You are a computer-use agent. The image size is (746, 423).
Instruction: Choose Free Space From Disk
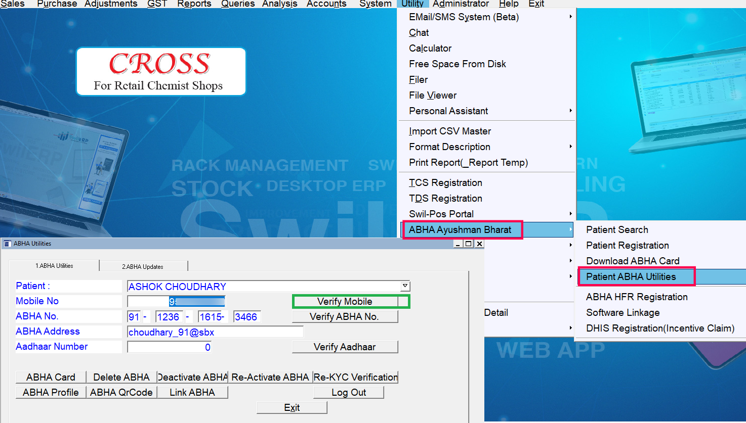tap(487, 64)
